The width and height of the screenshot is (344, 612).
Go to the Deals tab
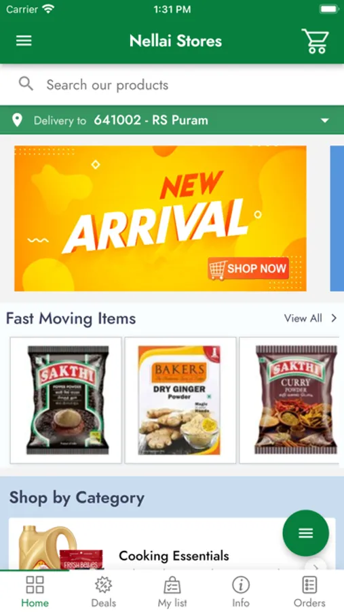pos(104,592)
